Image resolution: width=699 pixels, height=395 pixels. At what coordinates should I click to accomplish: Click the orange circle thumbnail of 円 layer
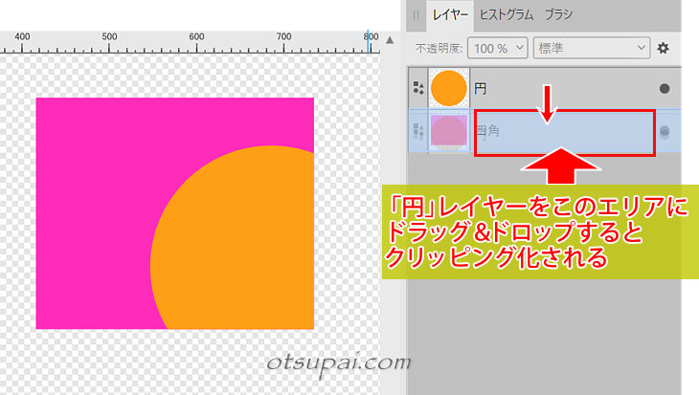pos(447,89)
